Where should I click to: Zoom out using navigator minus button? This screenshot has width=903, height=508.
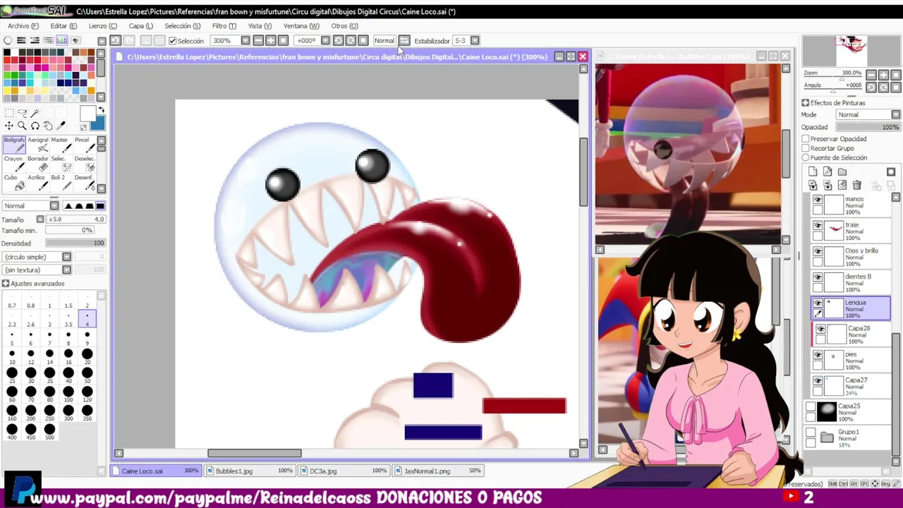pyautogui.click(x=871, y=75)
